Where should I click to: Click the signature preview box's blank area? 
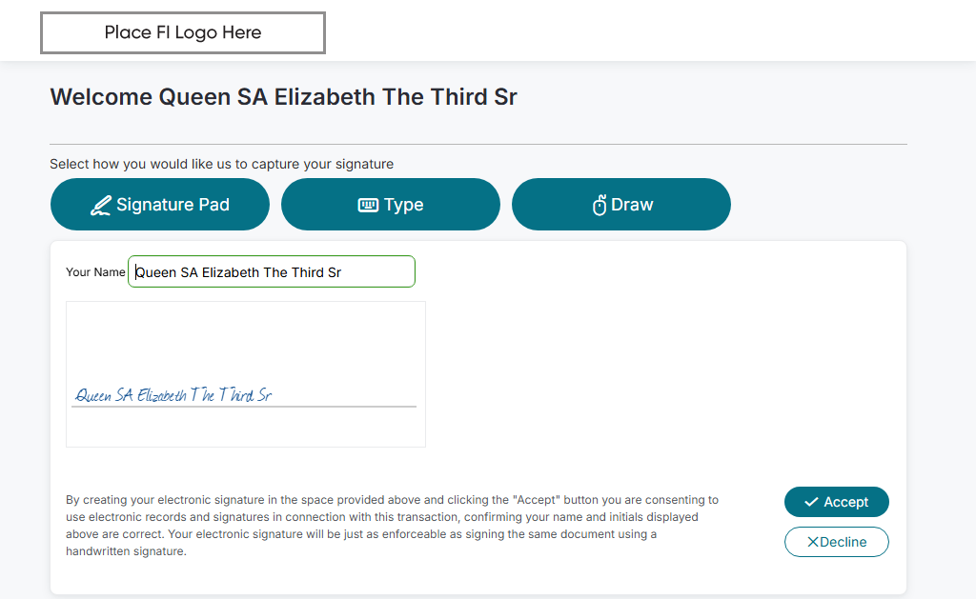pos(246,343)
